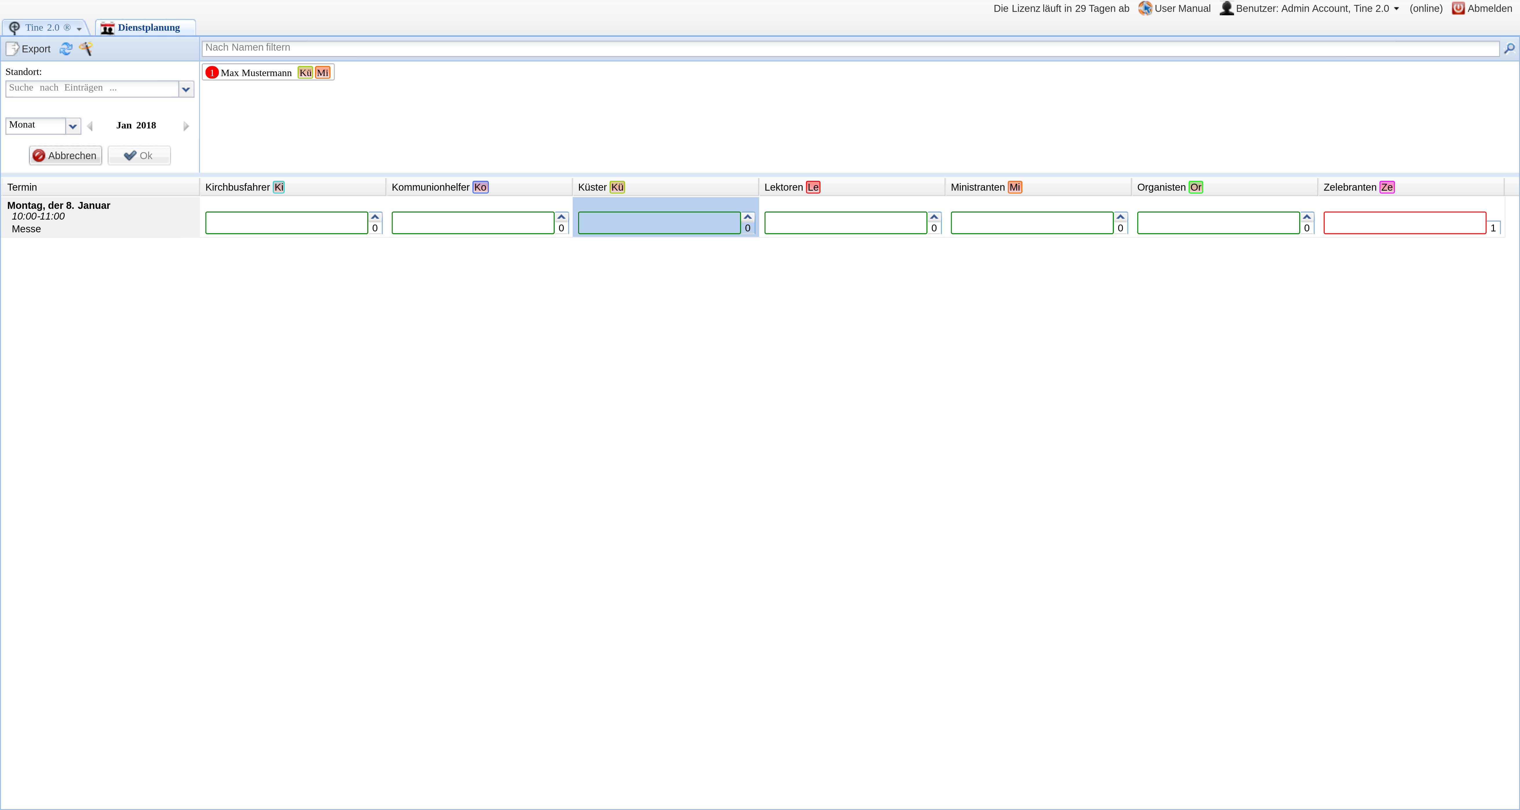Click the hammer tool icon in toolbar
The image size is (1520, 810).
[x=86, y=49]
